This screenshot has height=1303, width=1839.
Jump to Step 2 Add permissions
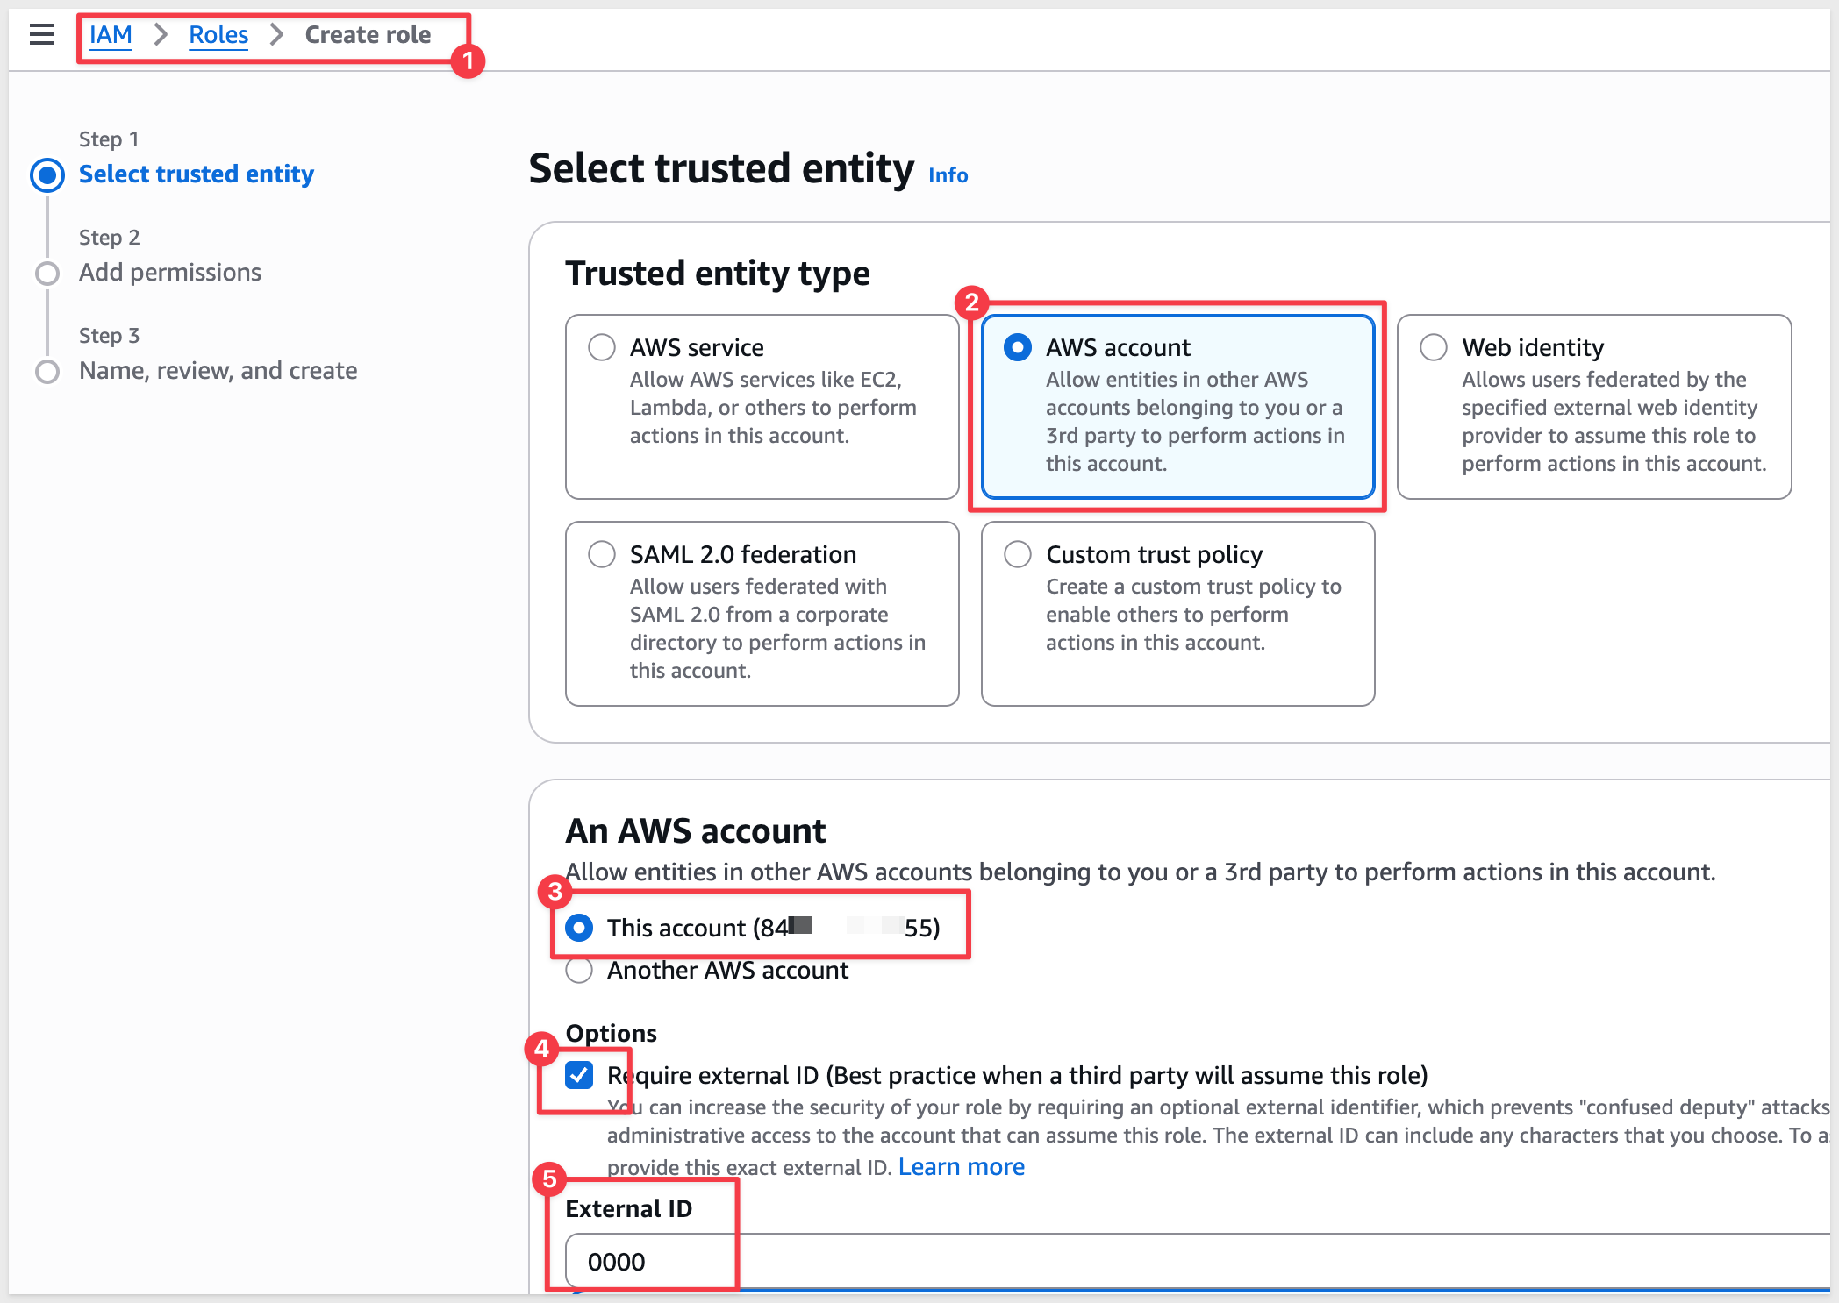pos(170,273)
